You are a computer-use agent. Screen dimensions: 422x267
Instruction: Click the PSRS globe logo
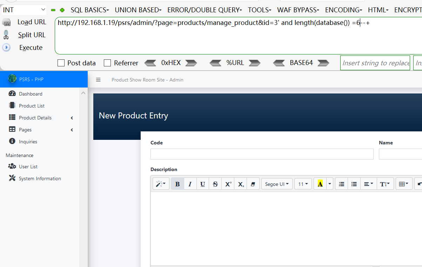coord(12,79)
